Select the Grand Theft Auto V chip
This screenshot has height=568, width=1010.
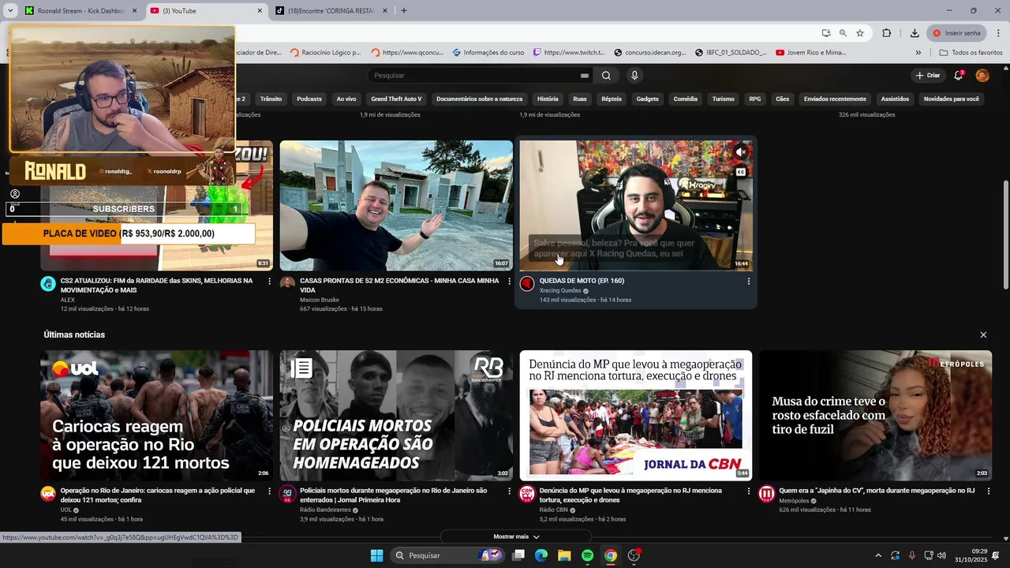point(396,99)
